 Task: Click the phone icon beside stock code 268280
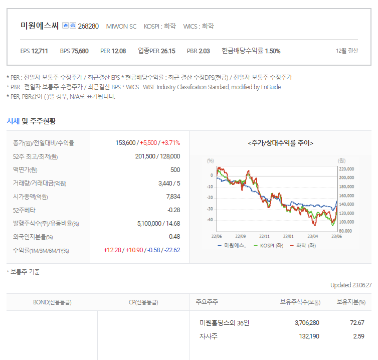pyautogui.click(x=73, y=25)
